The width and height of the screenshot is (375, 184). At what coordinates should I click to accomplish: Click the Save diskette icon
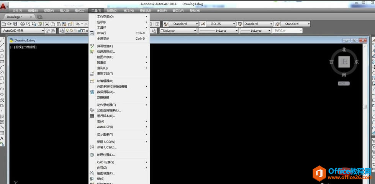pos(15,24)
